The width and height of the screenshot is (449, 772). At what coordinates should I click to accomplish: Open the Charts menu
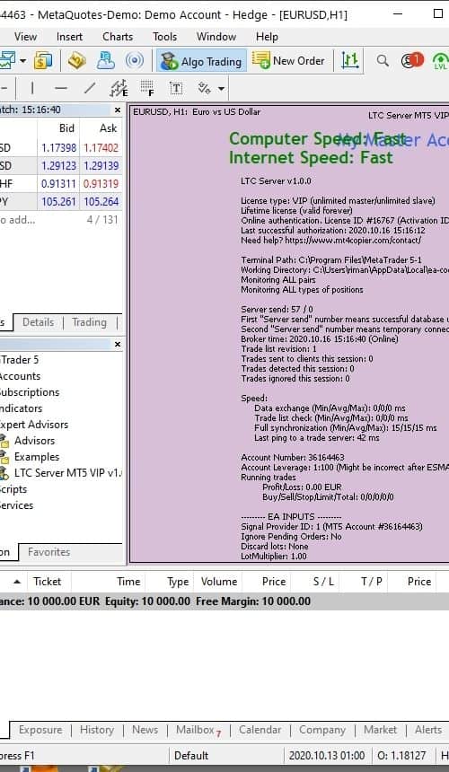pos(118,37)
